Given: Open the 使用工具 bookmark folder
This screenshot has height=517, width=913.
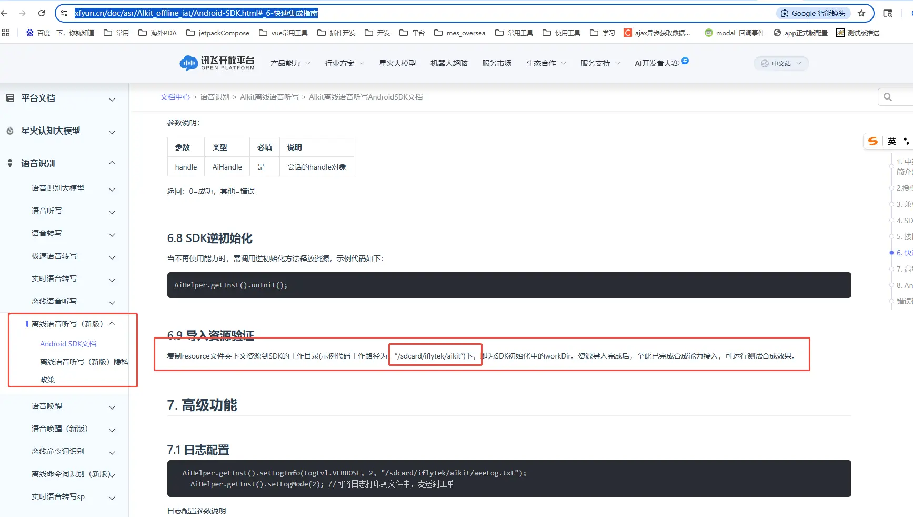Looking at the screenshot, I should coord(561,33).
